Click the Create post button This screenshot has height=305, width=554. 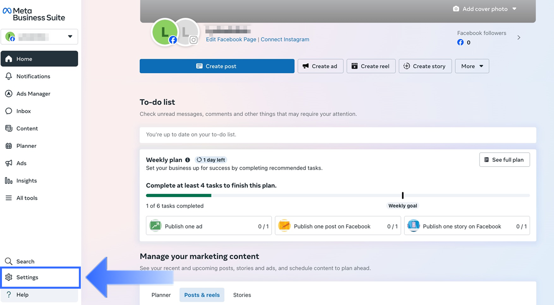click(x=217, y=66)
